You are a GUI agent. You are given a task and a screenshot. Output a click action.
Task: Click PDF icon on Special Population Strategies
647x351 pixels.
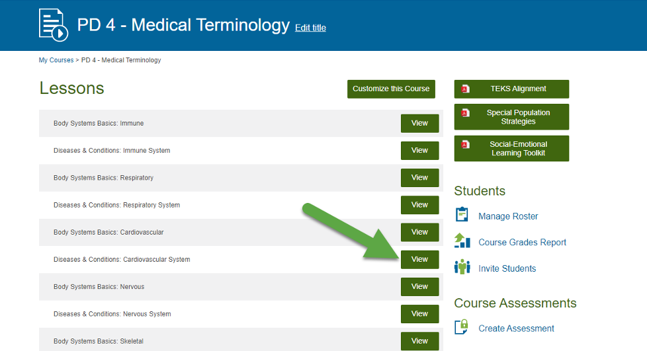(x=465, y=113)
